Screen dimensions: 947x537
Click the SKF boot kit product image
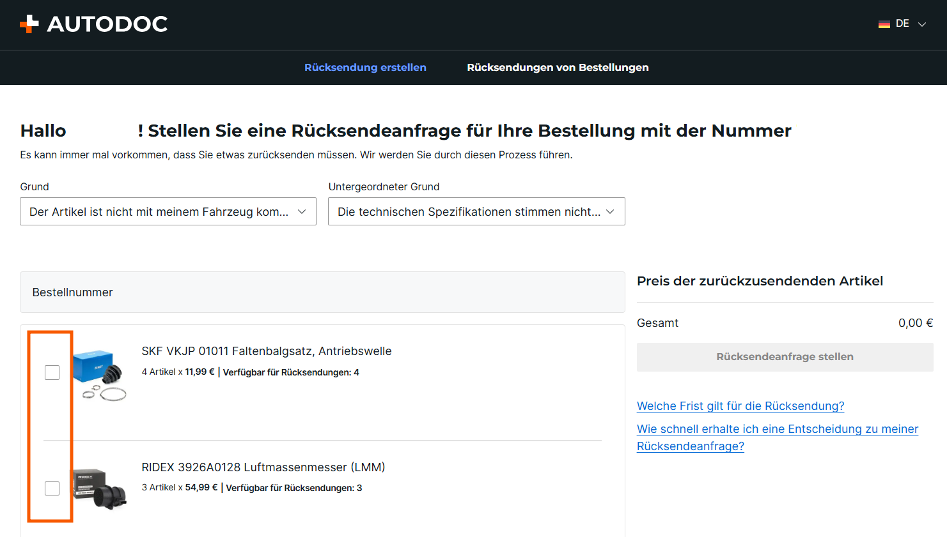pos(101,375)
